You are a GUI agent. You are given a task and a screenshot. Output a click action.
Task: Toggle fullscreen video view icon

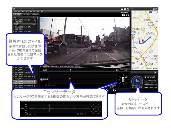(x=127, y=15)
